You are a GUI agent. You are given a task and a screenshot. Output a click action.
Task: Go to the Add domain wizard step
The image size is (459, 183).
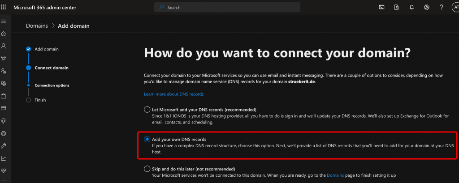(x=46, y=49)
